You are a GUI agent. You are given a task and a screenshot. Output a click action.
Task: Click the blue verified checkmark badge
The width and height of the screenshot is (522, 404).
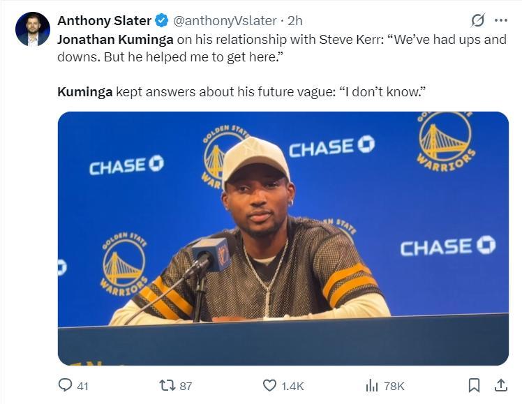pyautogui.click(x=161, y=21)
